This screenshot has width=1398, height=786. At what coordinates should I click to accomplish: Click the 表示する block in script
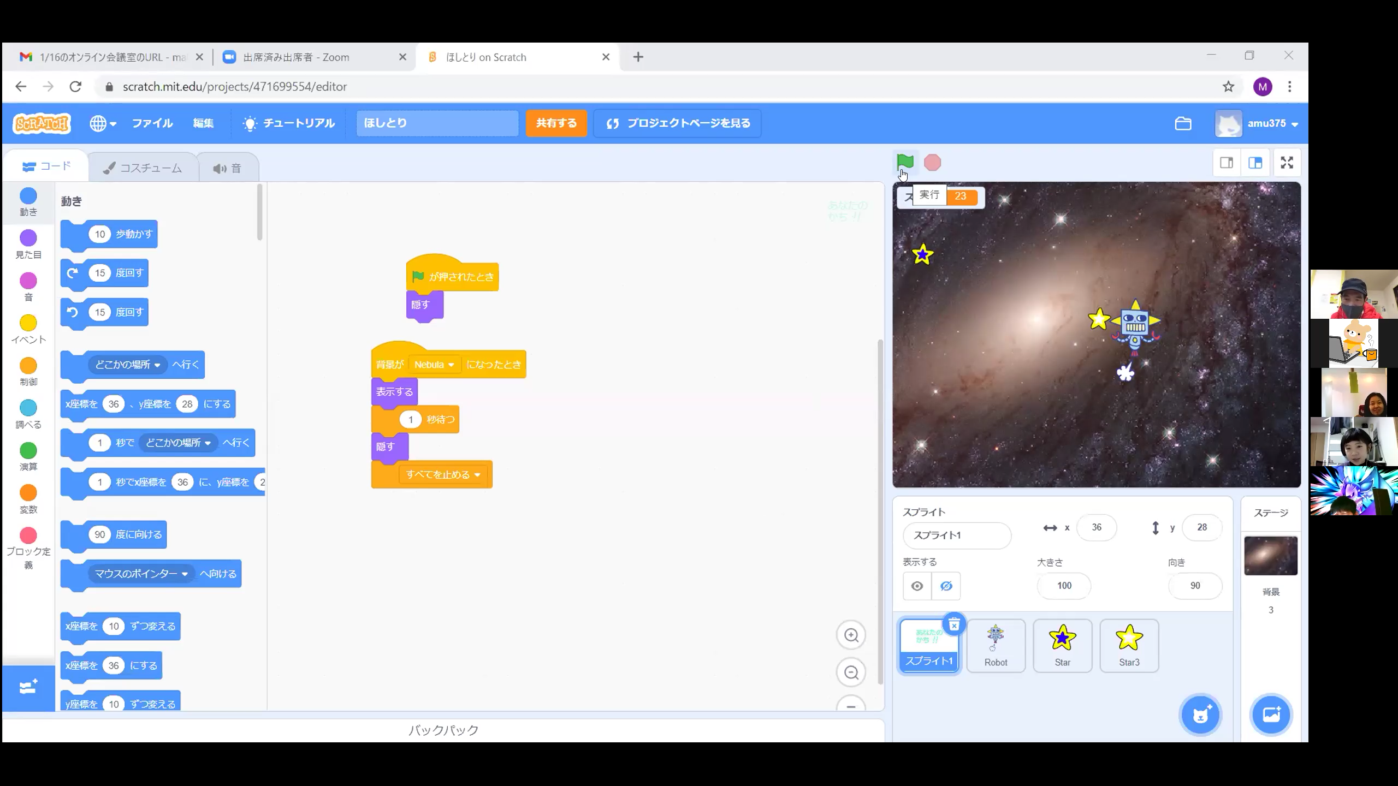tap(394, 392)
